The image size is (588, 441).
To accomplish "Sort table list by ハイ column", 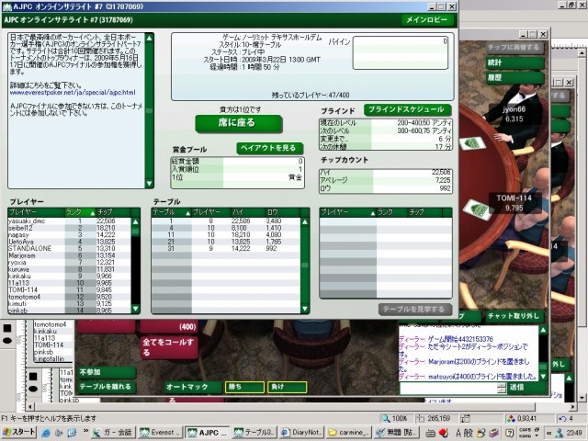I will 247,212.
